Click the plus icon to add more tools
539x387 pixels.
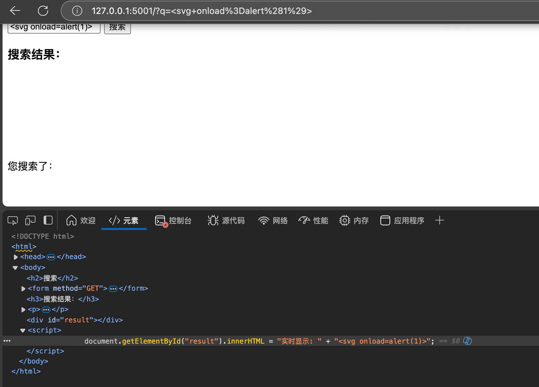[440, 220]
